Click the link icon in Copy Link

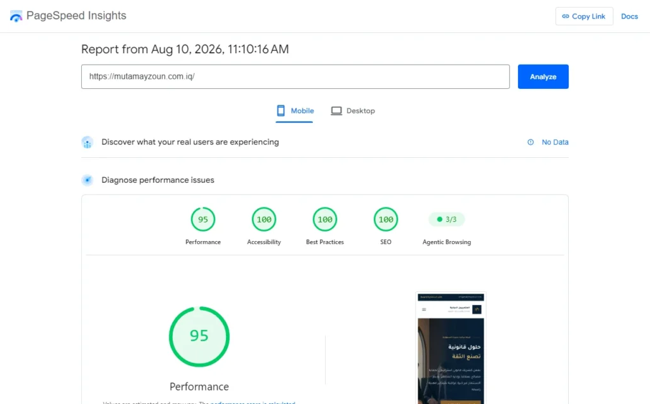[566, 16]
